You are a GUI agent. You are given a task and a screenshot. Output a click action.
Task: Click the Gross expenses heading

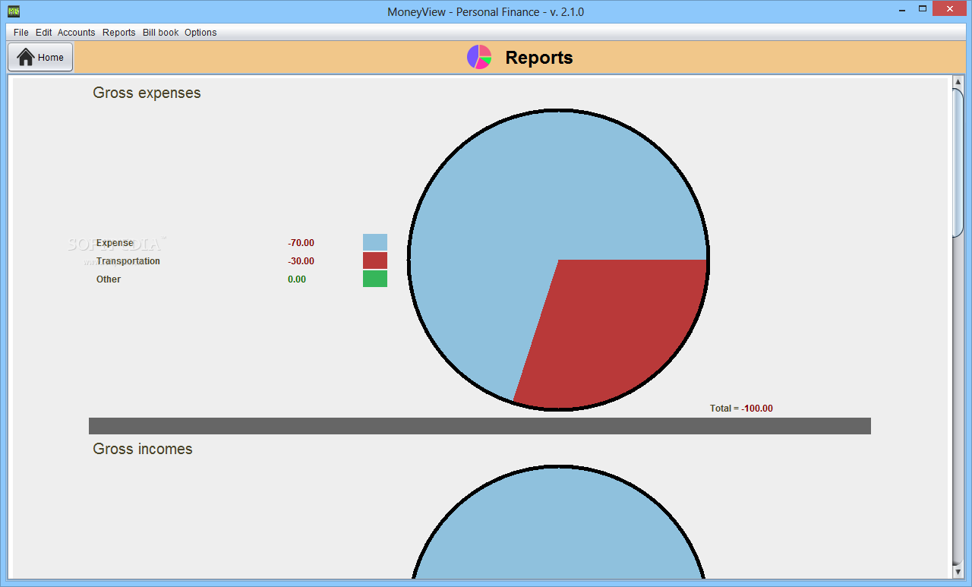click(147, 93)
